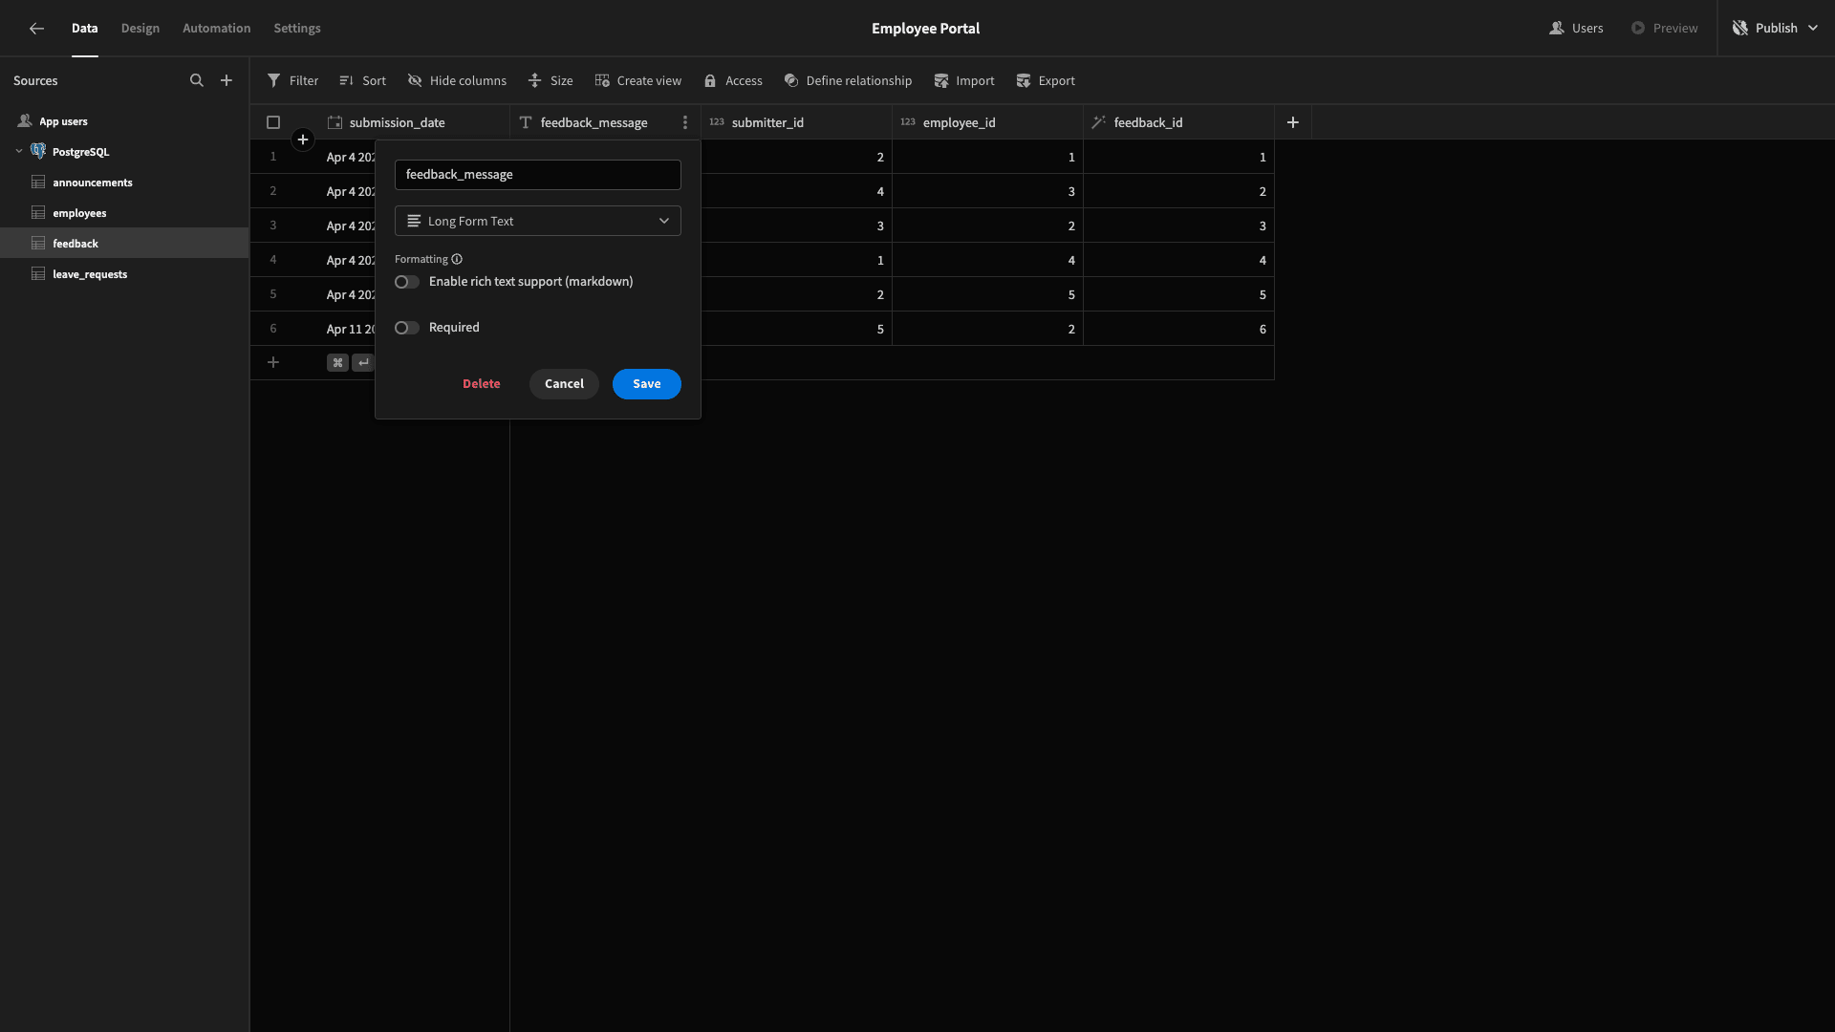Open the Filter tool
This screenshot has width=1835, height=1032.
(x=292, y=81)
